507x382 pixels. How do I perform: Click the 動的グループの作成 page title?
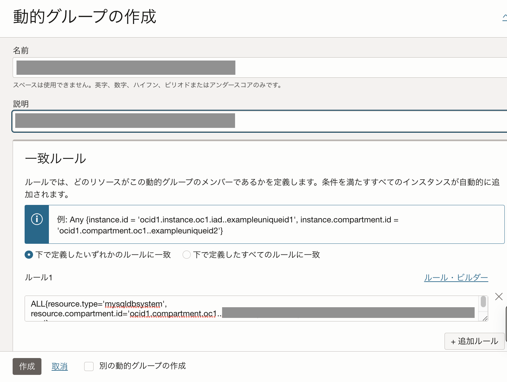point(84,17)
